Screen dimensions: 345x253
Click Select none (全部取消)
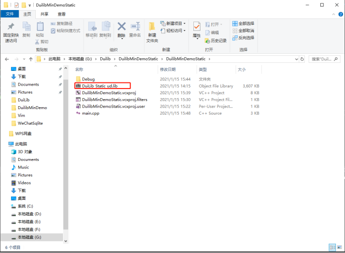point(243,31)
